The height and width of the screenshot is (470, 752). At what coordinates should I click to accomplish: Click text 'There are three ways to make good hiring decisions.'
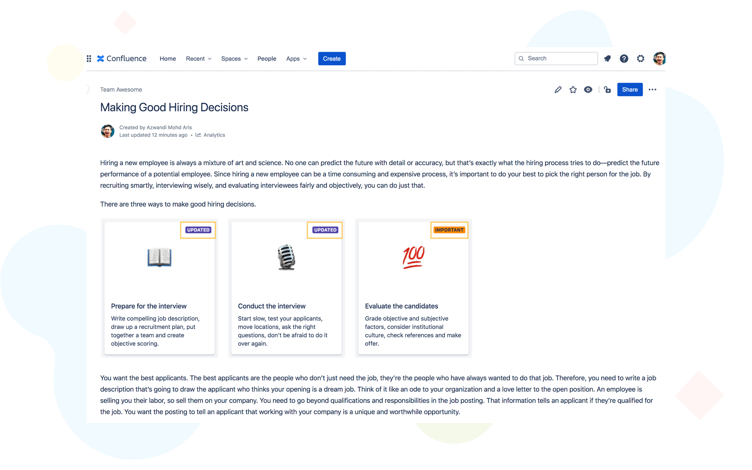178,204
